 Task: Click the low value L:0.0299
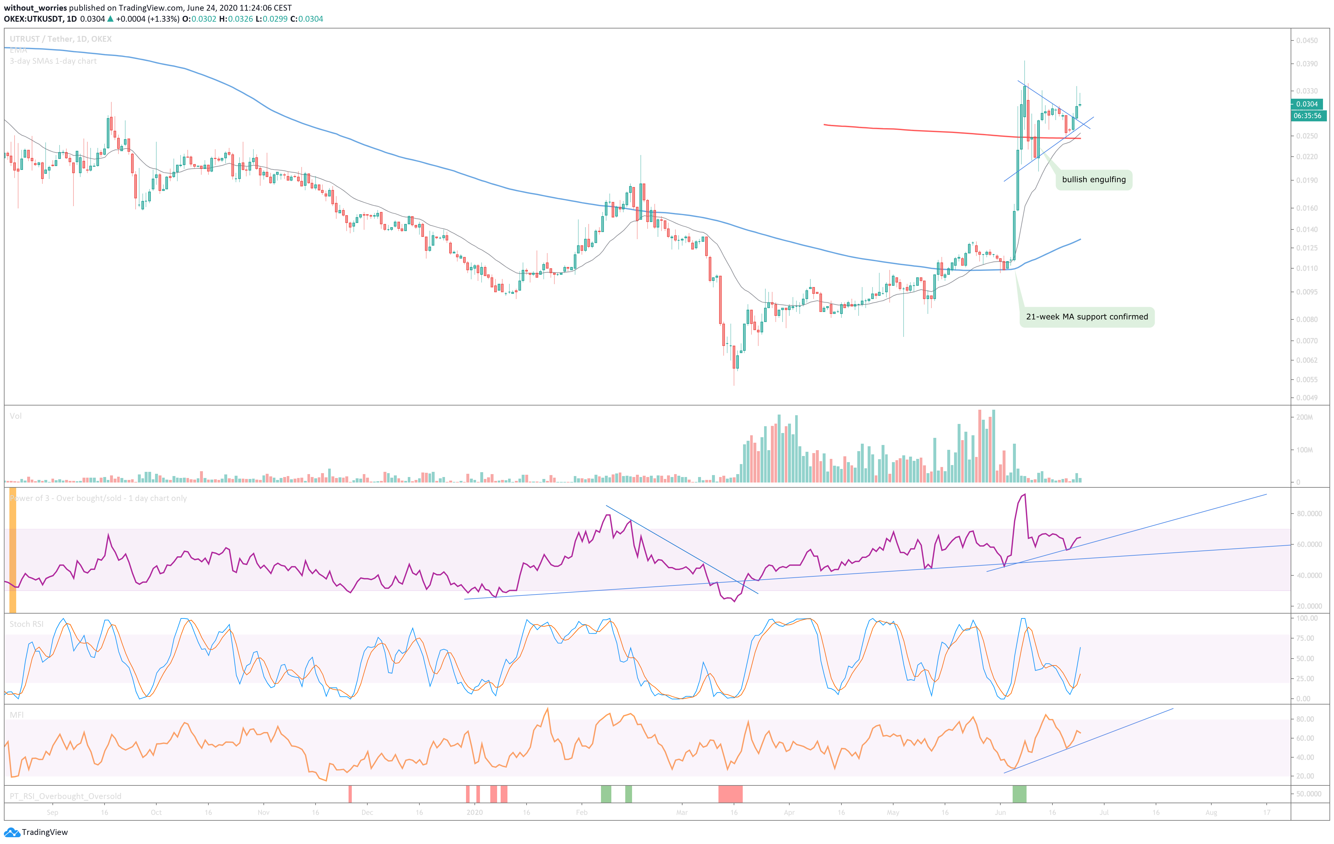pos(272,19)
